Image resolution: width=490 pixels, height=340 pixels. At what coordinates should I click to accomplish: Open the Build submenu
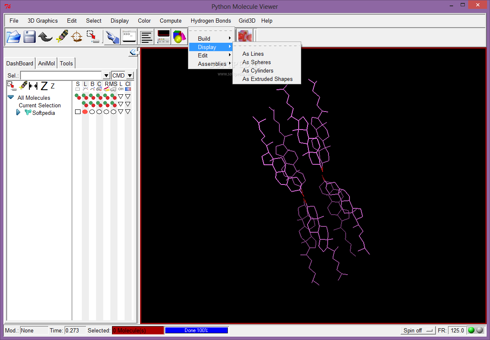pyautogui.click(x=211, y=39)
